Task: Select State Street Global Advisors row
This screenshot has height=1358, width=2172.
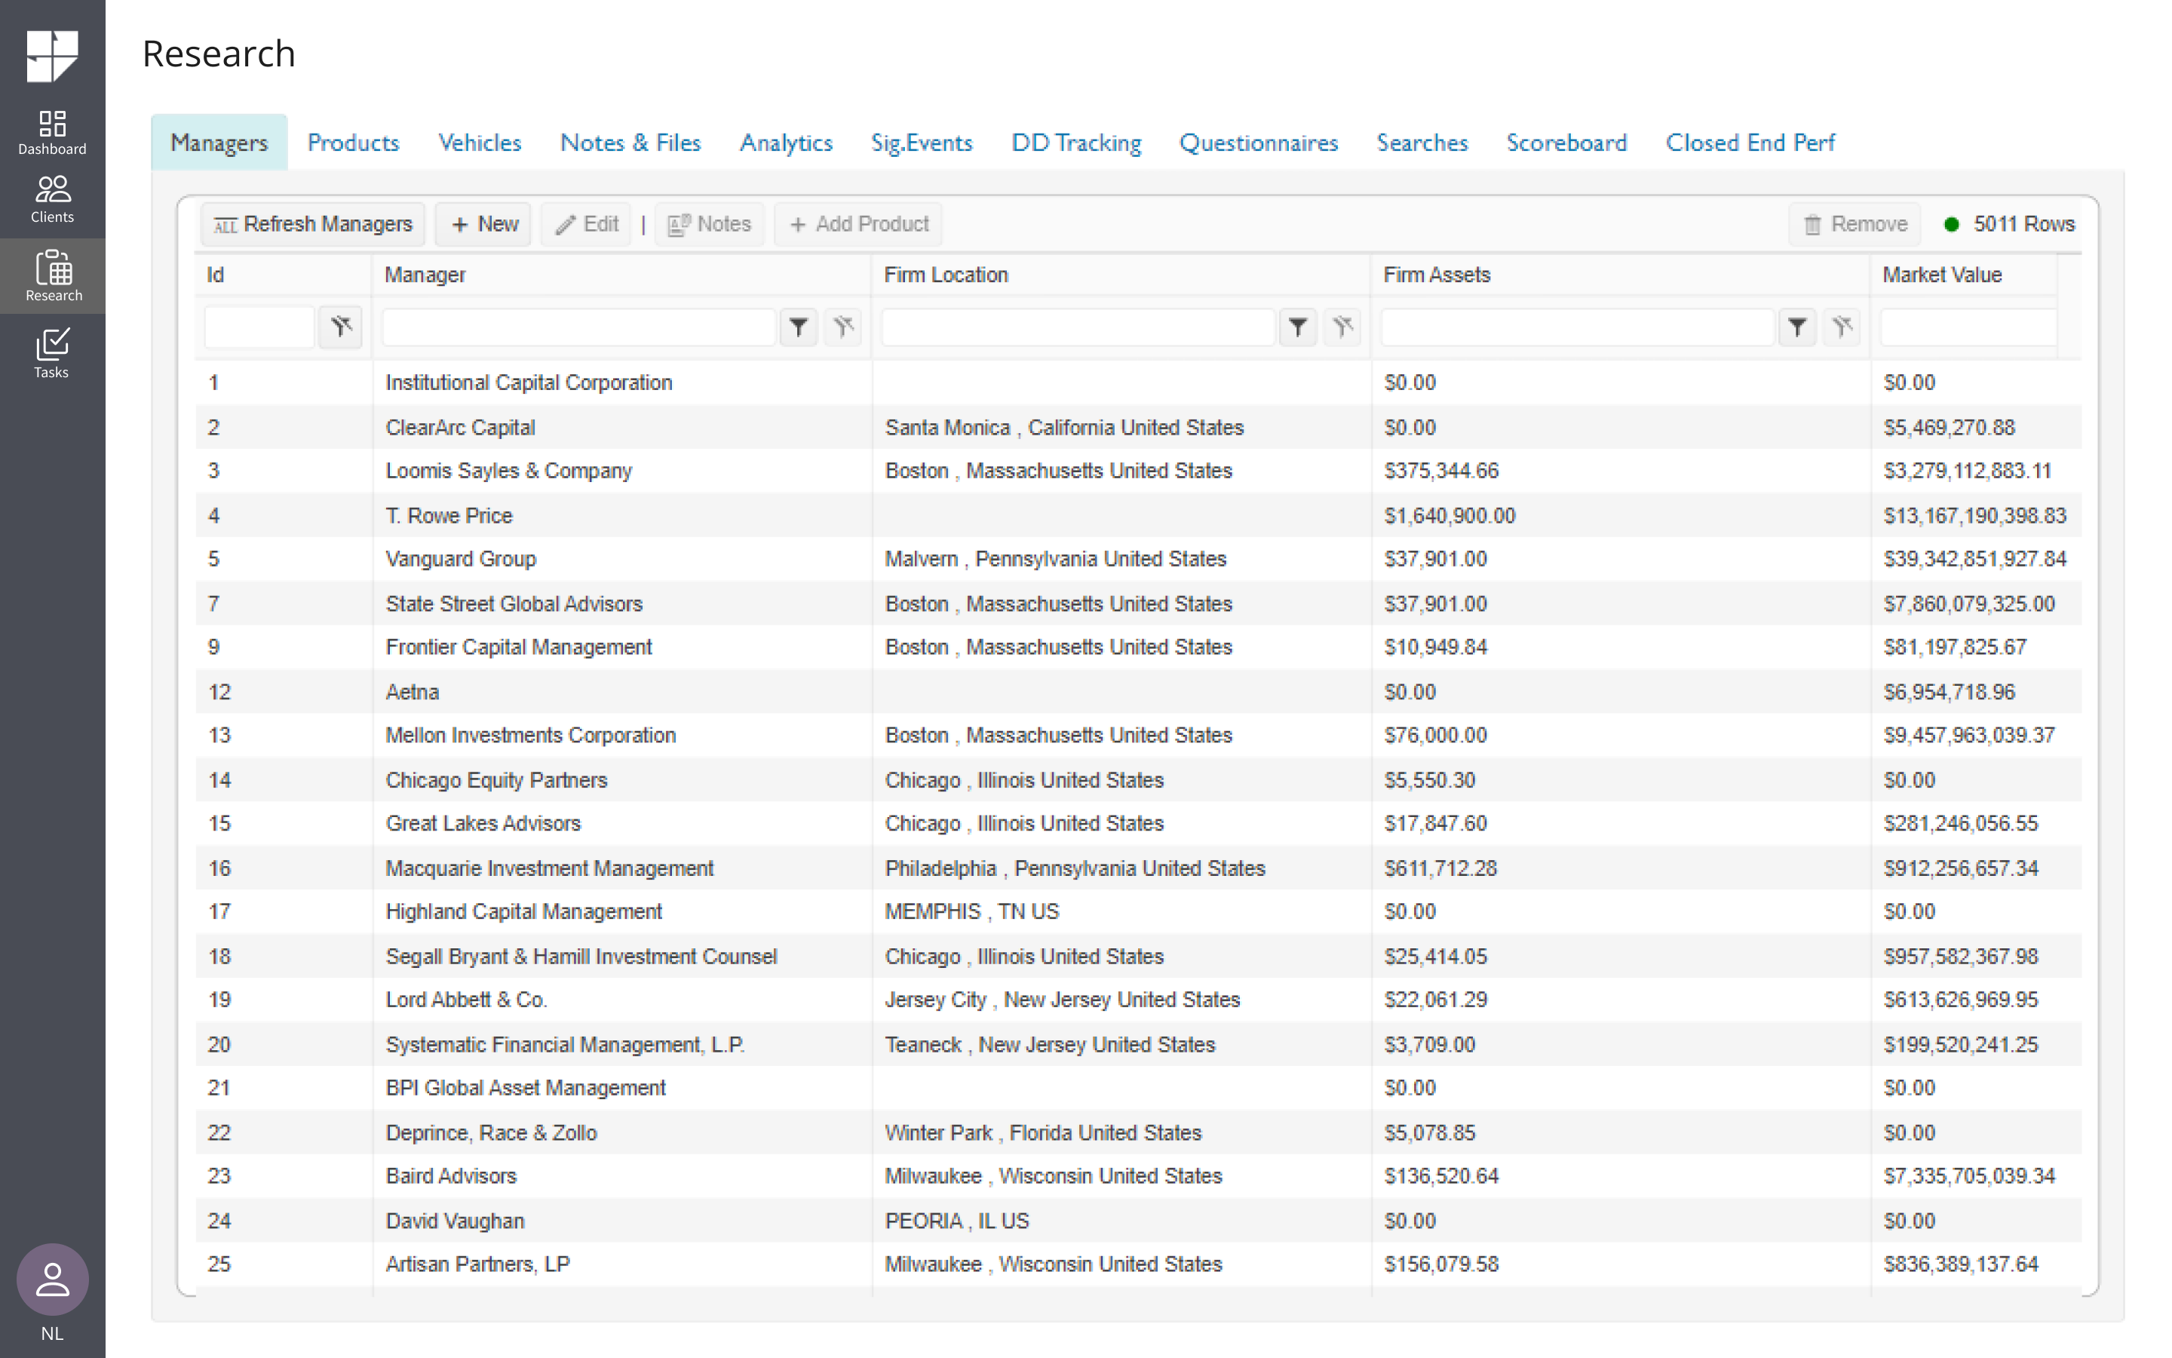Action: (1138, 604)
